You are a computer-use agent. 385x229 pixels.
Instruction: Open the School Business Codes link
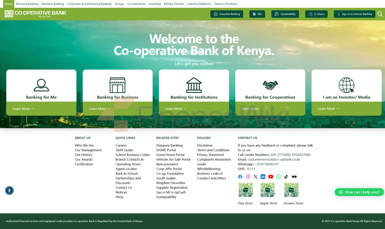coord(132,154)
